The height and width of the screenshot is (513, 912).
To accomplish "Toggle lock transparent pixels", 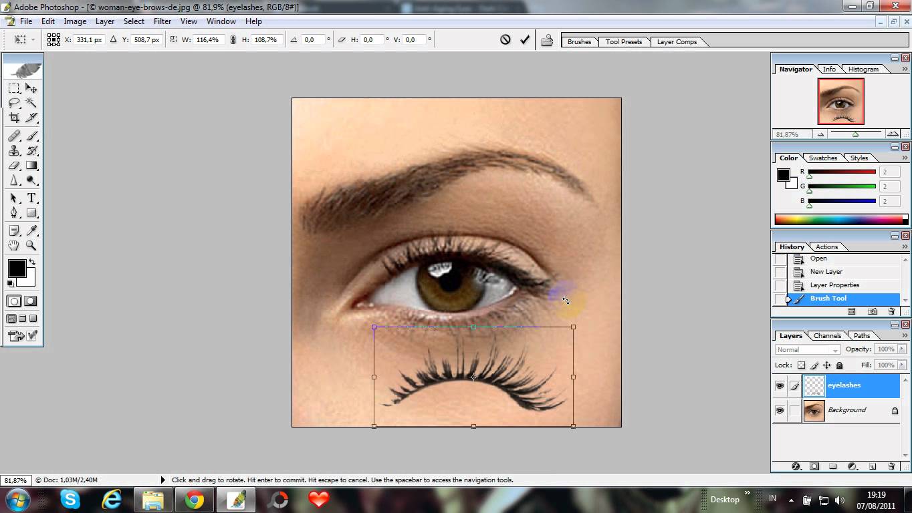I will point(801,365).
